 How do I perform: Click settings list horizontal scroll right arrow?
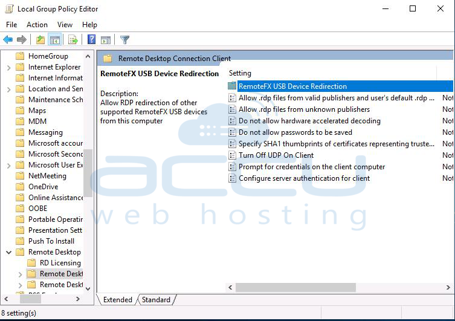(448, 287)
